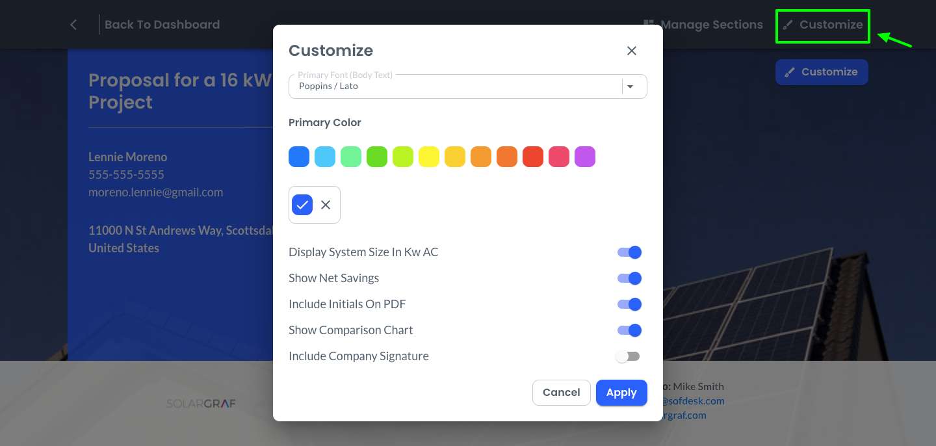Viewport: 936px width, 446px height.
Task: Remove the selected color using the X icon
Action: [326, 204]
